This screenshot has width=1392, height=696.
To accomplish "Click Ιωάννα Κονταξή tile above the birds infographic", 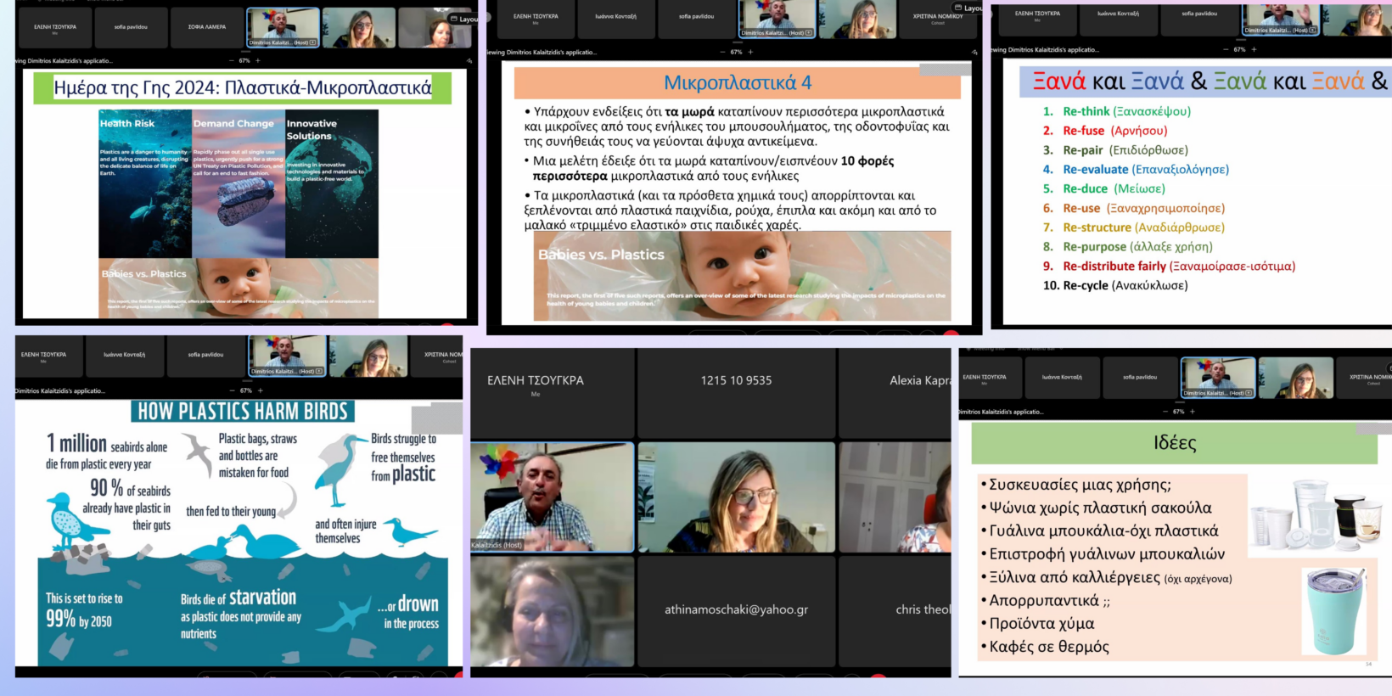I will (124, 356).
